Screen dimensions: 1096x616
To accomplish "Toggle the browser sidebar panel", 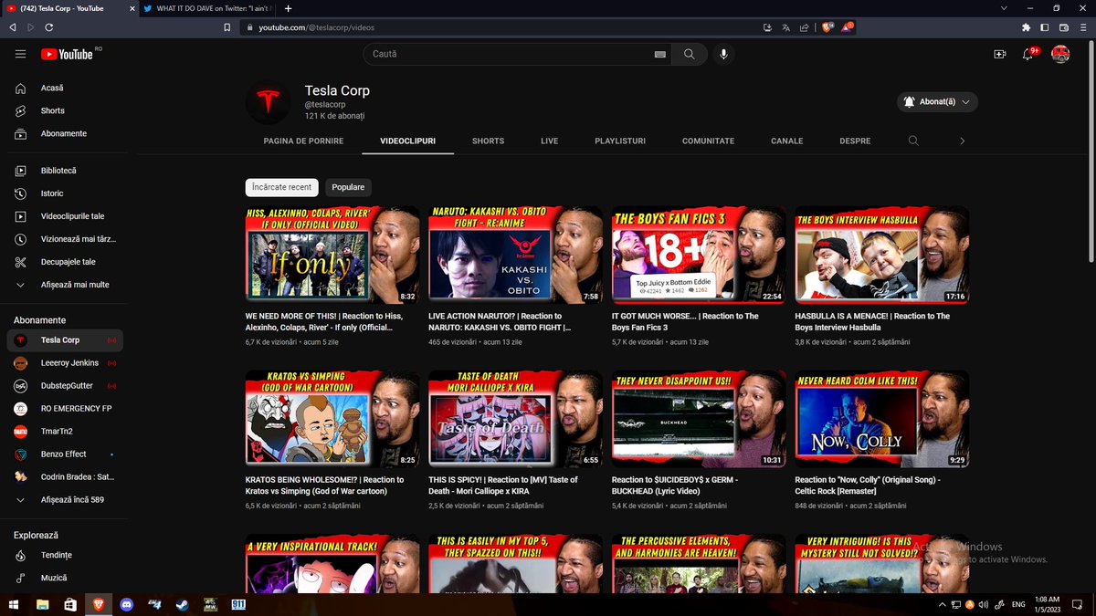I will click(1045, 27).
